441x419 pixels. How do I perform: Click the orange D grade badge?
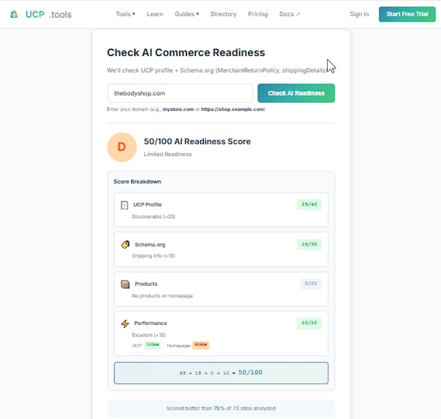click(x=122, y=147)
